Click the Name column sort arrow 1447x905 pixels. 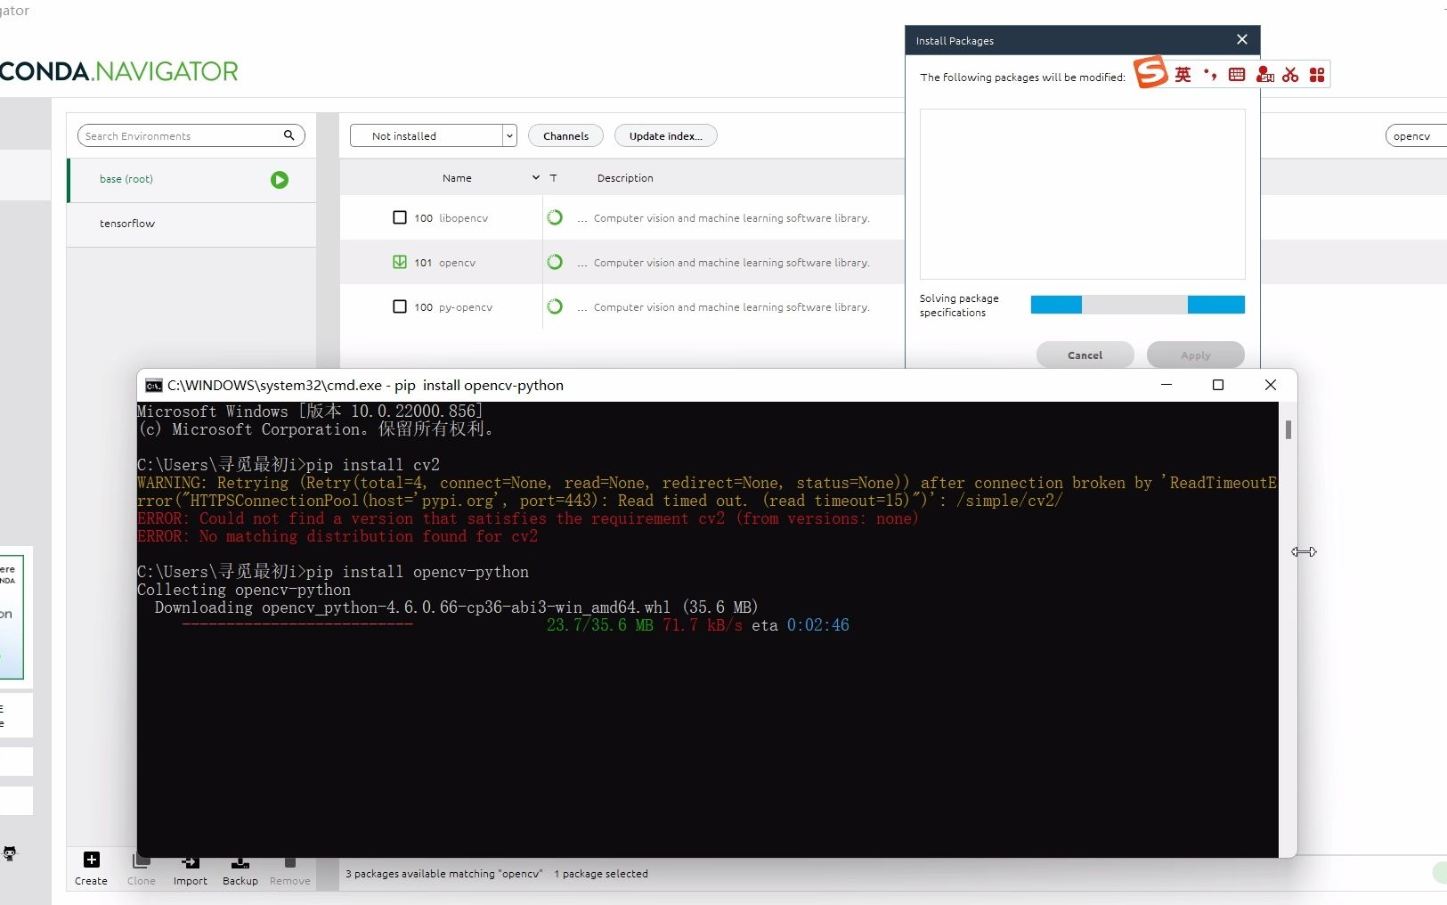tap(535, 178)
